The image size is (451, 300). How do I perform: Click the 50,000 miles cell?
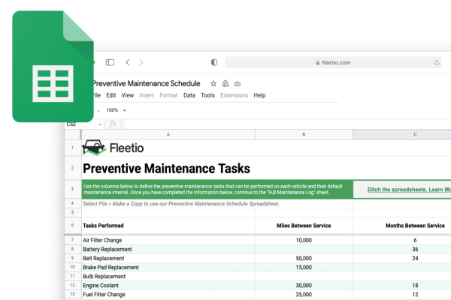(304, 258)
